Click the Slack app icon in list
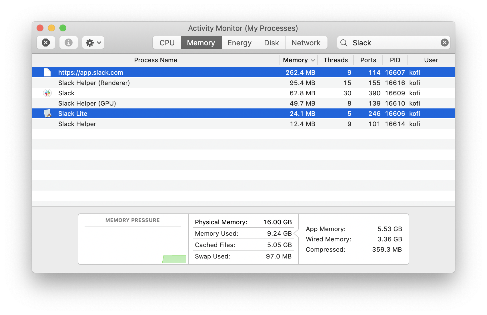Viewport: 487px width, 315px height. [47, 93]
